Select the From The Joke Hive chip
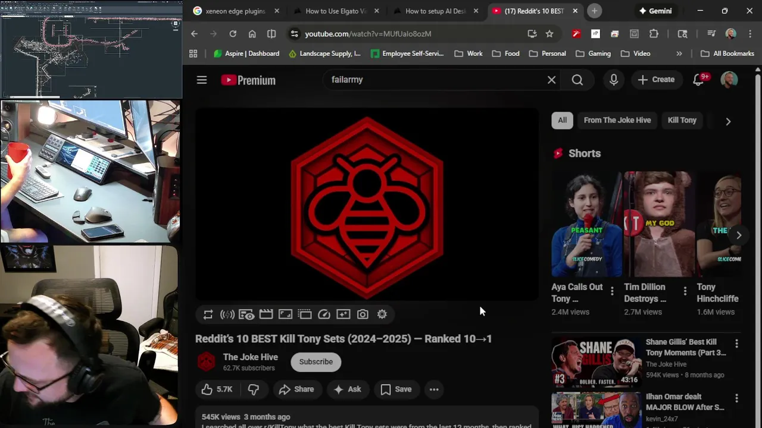762x428 pixels. (617, 120)
